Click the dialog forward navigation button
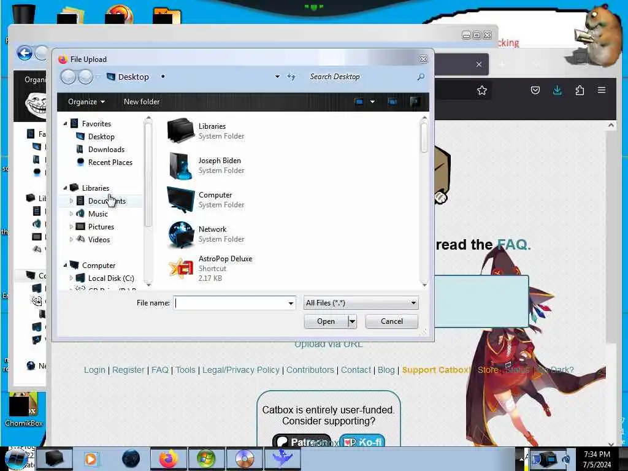628x471 pixels. [85, 77]
